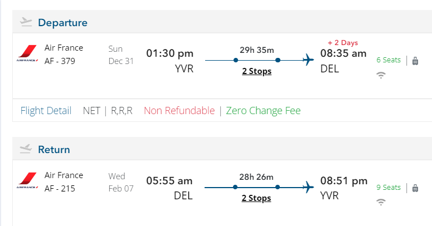The height and width of the screenshot is (226, 432).
Task: Click the Return landing plane icon
Action: tap(26, 149)
